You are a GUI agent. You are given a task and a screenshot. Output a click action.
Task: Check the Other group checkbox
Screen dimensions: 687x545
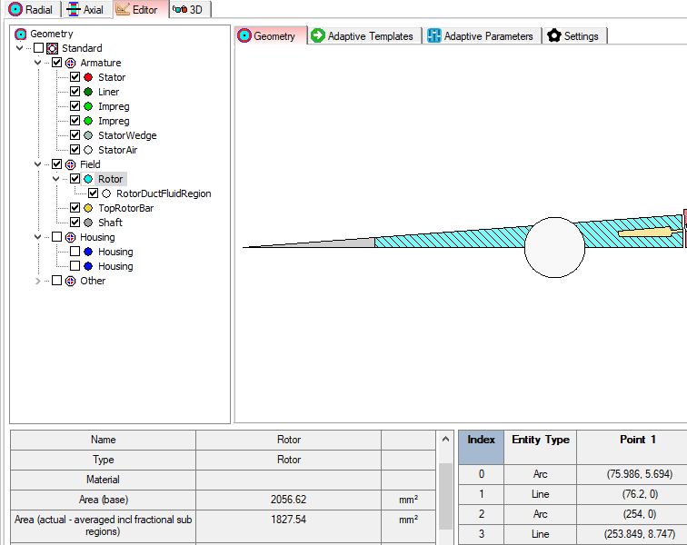pyautogui.click(x=56, y=280)
